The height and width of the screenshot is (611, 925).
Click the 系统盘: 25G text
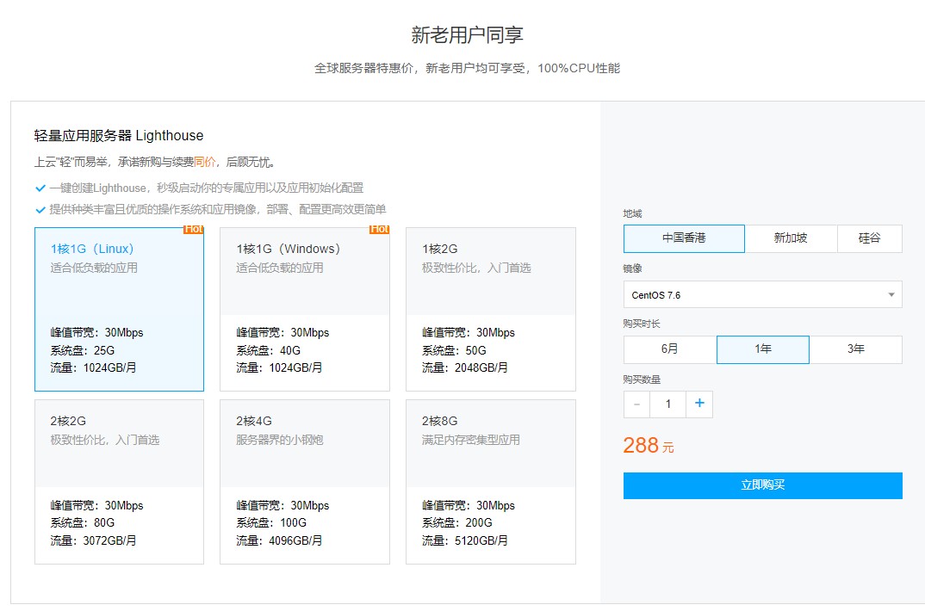click(83, 350)
